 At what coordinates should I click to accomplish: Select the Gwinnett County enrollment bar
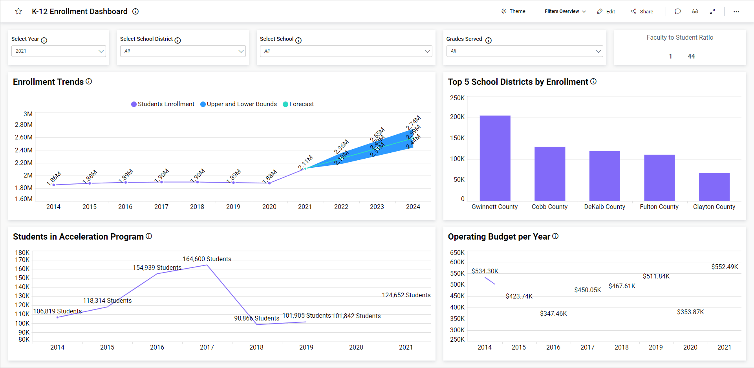[x=495, y=157]
